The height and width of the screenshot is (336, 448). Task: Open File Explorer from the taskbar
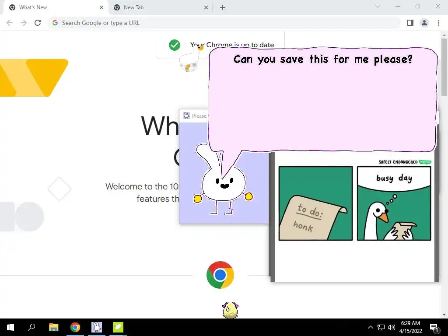coord(53,327)
